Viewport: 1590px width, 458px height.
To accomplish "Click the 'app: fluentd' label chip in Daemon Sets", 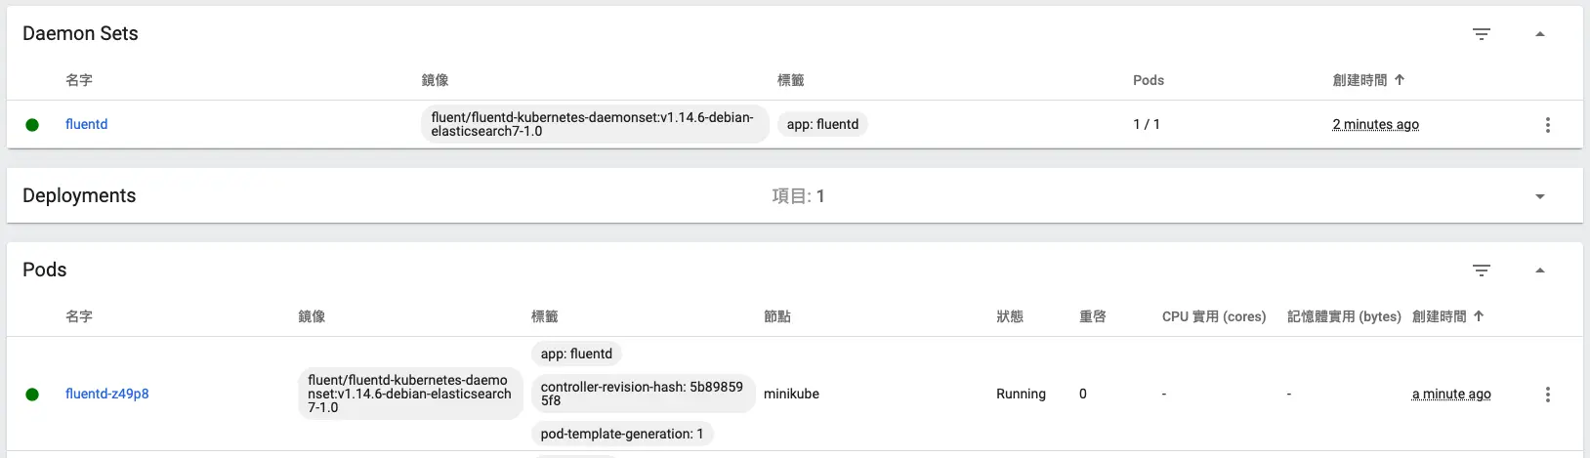I will [x=822, y=124].
